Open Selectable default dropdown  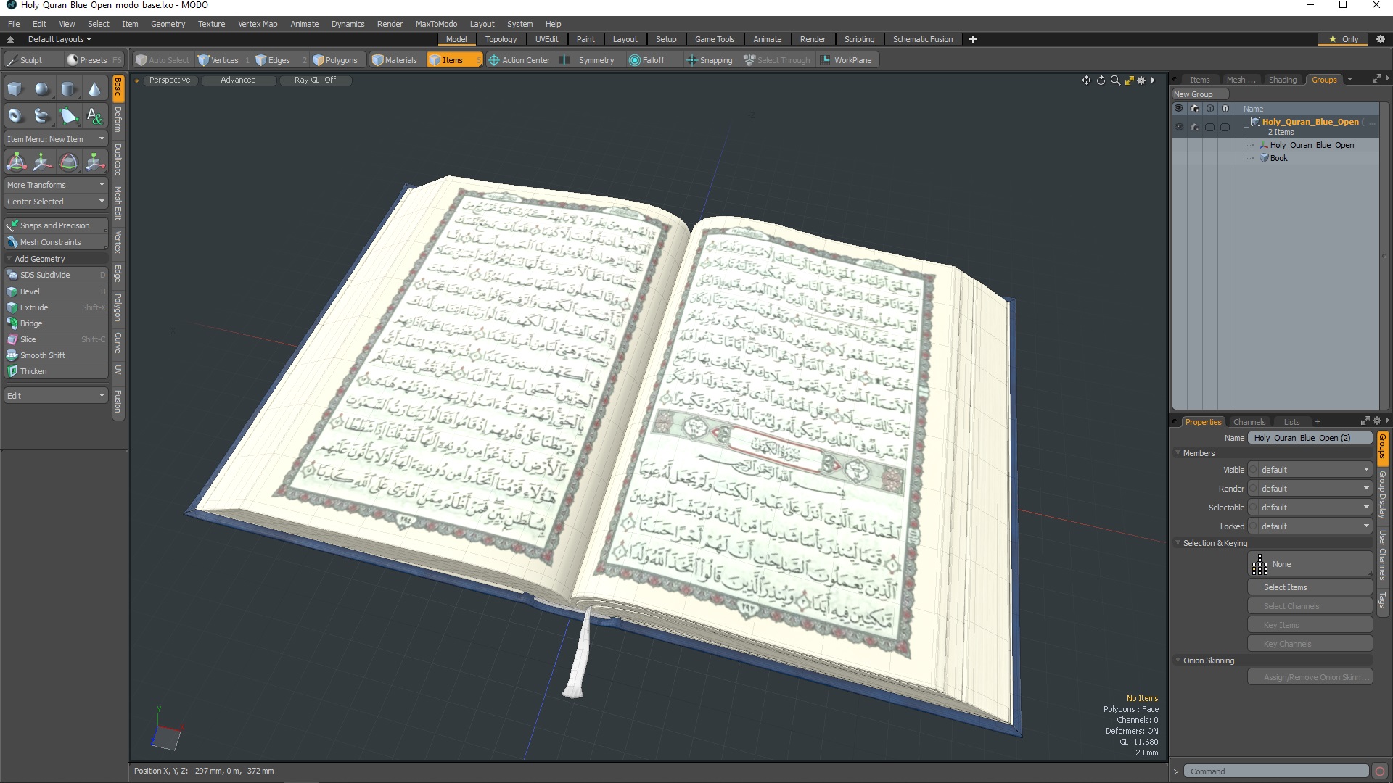click(1310, 507)
